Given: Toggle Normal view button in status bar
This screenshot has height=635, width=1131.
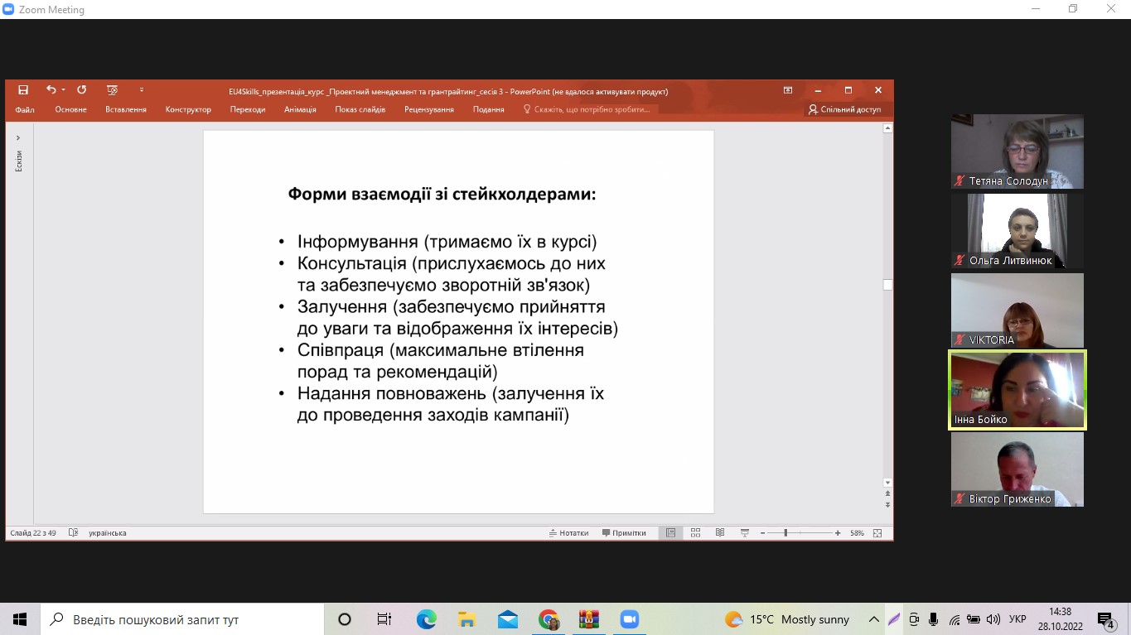Looking at the screenshot, I should (670, 533).
